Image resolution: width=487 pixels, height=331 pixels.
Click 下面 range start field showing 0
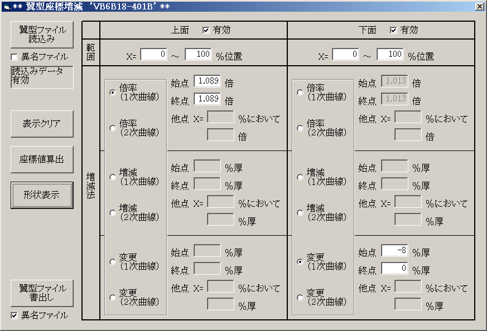(x=345, y=55)
